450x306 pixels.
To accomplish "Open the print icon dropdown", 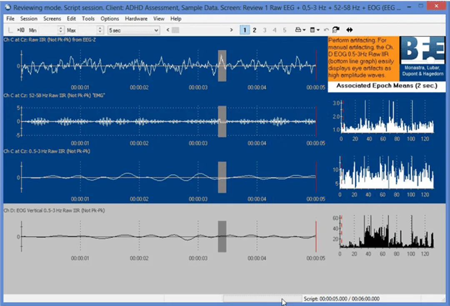I will (x=300, y=30).
